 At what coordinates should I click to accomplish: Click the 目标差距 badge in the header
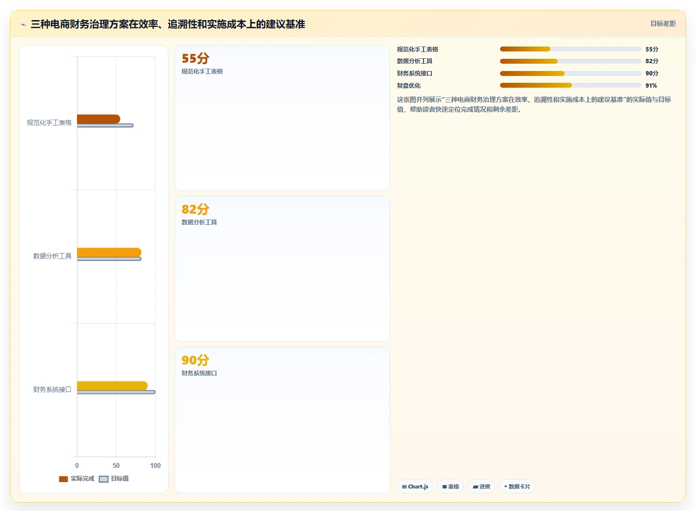pyautogui.click(x=663, y=24)
